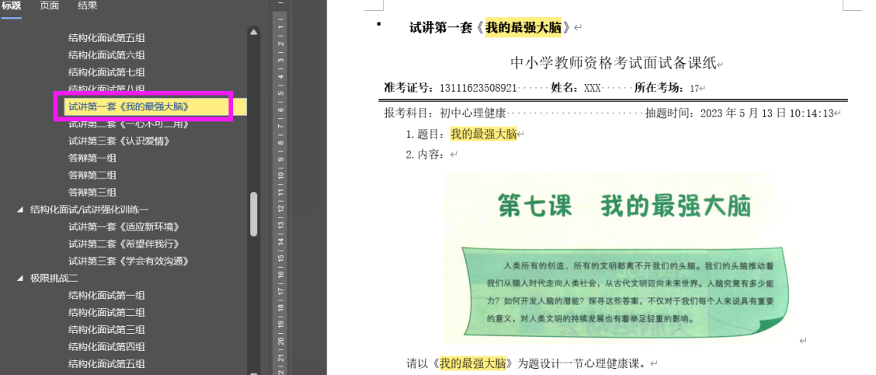Viewport: 876px width, 375px height.
Task: Jump to 试讲第一套《适应新环境》
Action: [123, 227]
